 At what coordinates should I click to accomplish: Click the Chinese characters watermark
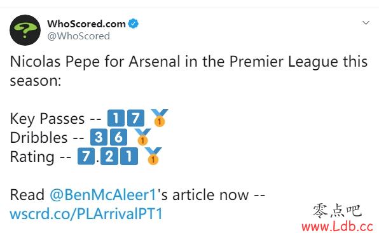pos(337,211)
